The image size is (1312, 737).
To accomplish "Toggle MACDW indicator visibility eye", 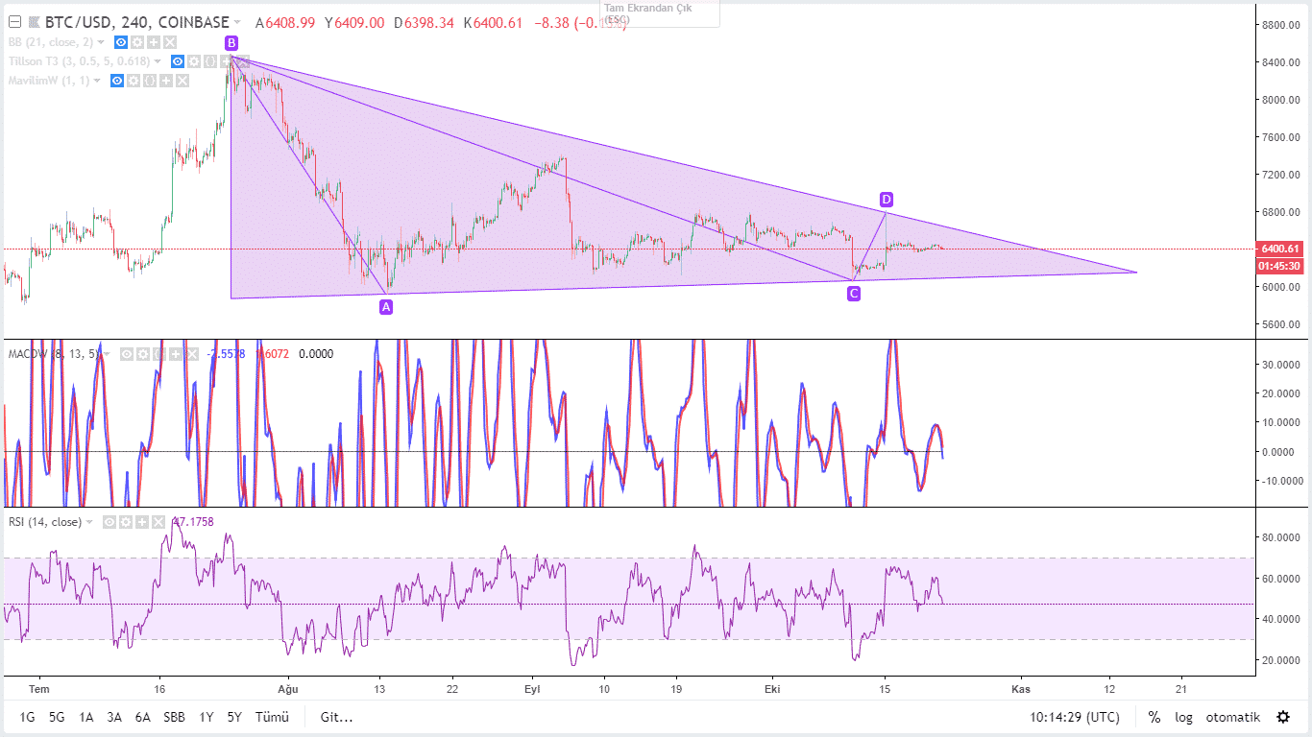I will coord(127,354).
